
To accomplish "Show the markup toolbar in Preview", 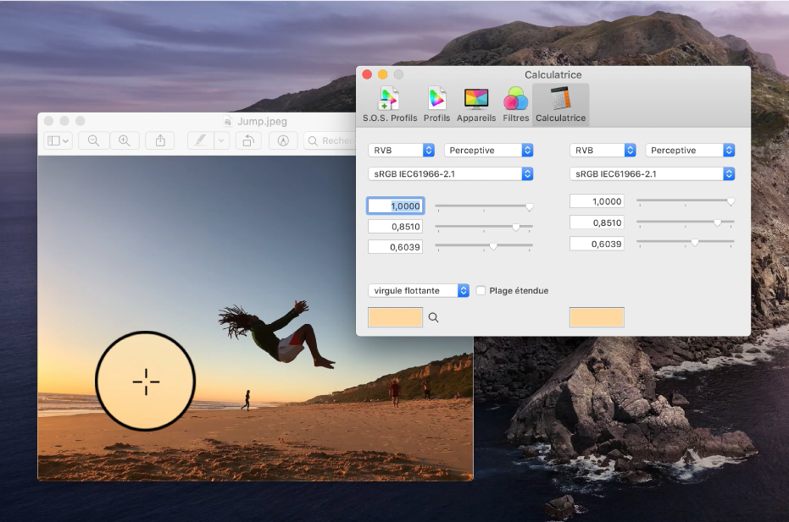I will click(x=284, y=141).
